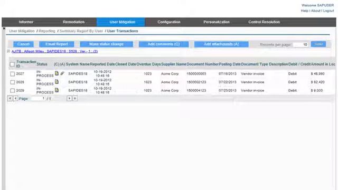This screenshot has height=190, width=338.
Task: Go to Reporting breadcrumb
Action: [x=47, y=31]
